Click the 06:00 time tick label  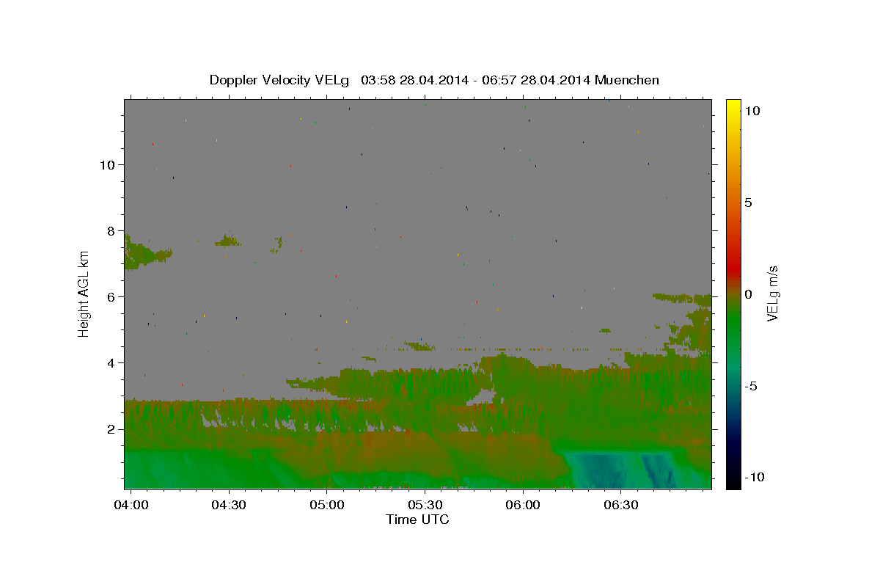click(x=523, y=506)
